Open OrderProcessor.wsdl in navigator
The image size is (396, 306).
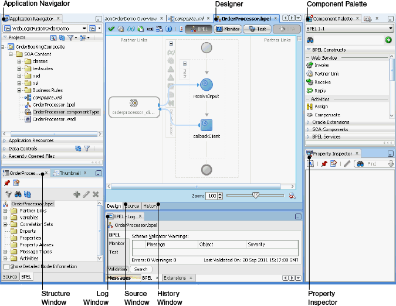coord(54,119)
